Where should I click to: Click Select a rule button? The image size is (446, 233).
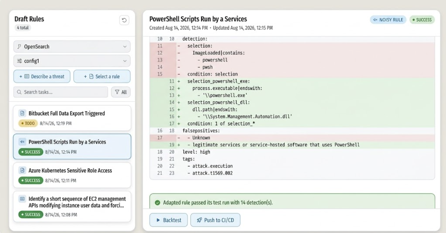[102, 76]
